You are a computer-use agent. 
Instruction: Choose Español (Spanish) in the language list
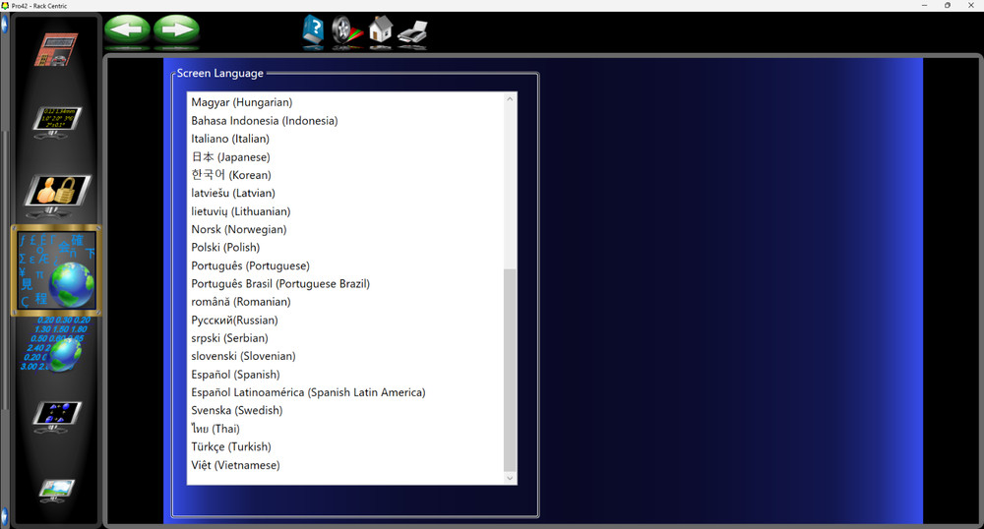coord(235,375)
